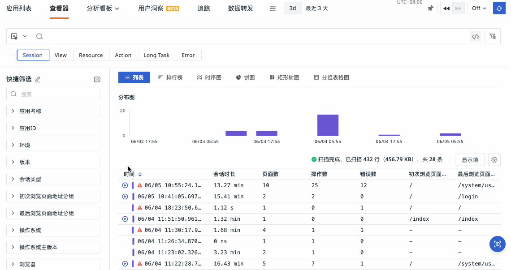Screen dimensions: 511x270
Task: Sort by the 时间 column sort arrows
Action: 140,174
